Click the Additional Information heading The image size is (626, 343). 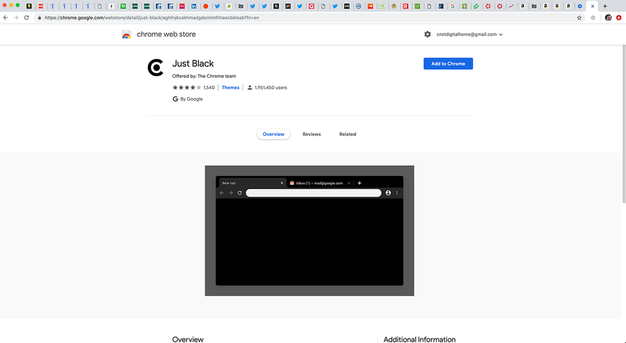[x=419, y=339]
